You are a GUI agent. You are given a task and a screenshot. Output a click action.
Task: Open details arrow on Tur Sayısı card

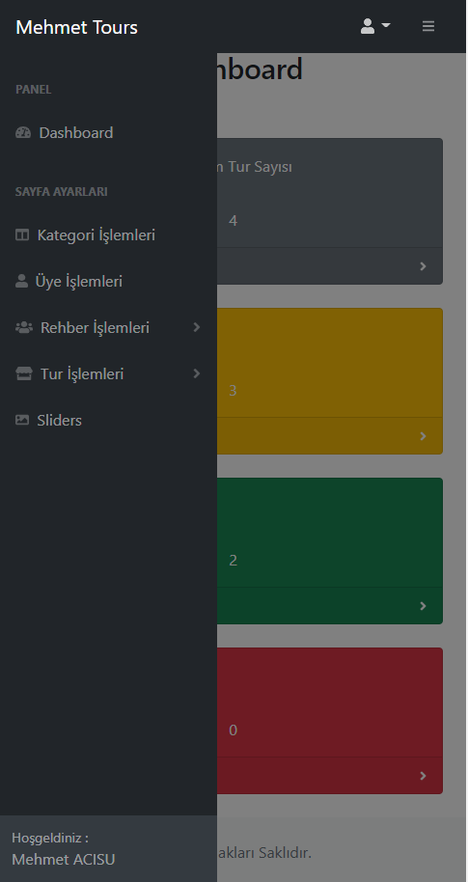(x=423, y=266)
